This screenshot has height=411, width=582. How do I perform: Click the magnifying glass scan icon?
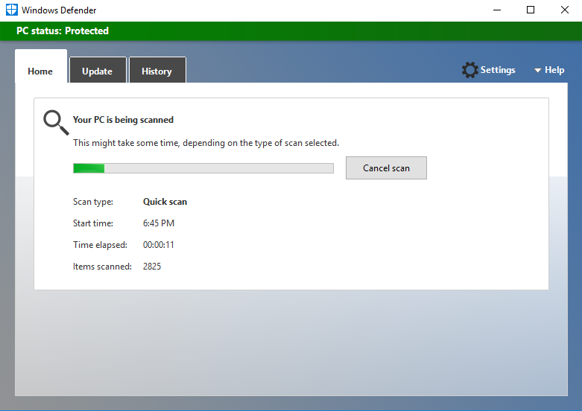(x=55, y=122)
